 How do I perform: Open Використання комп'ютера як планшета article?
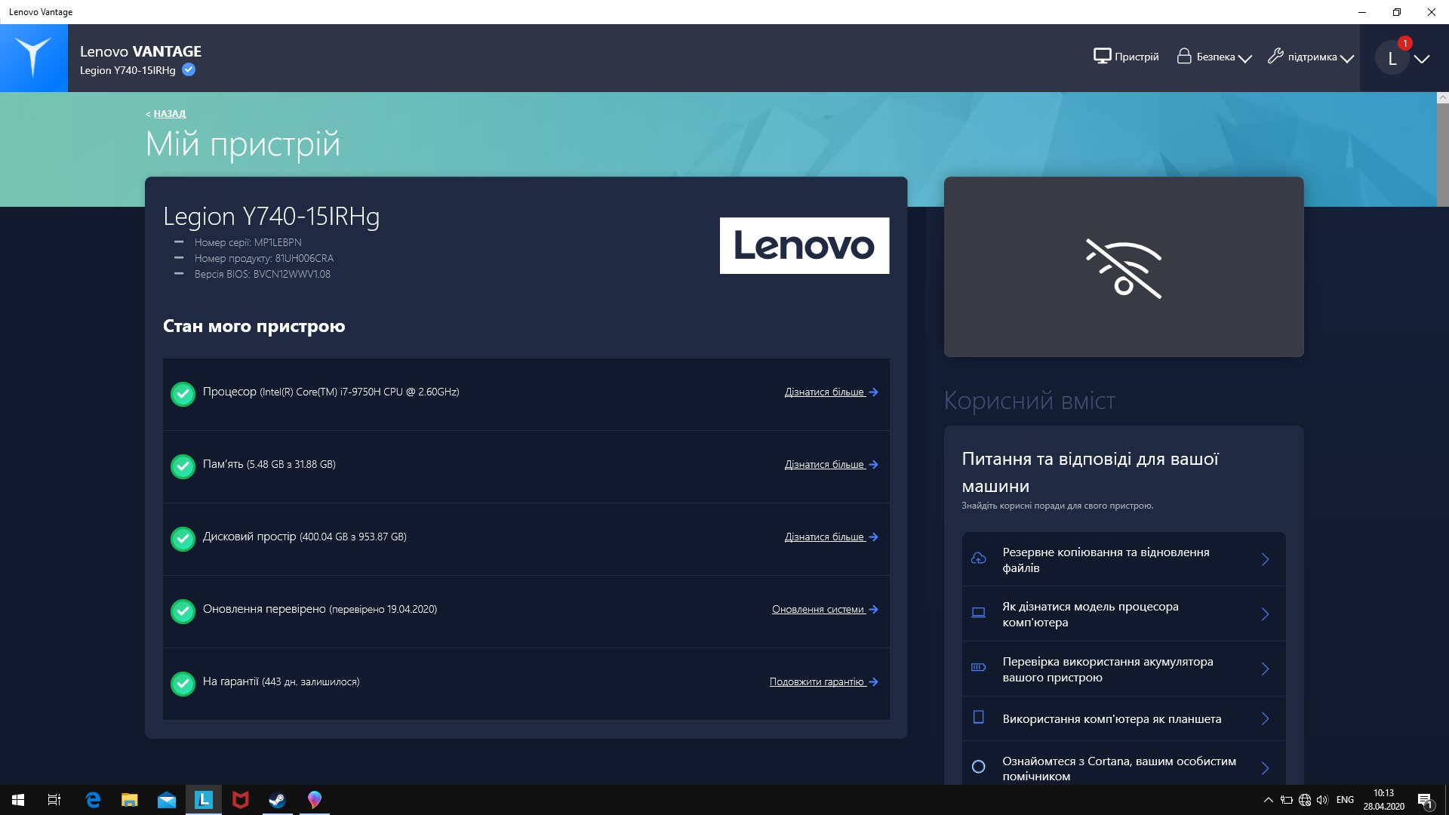[x=1124, y=719]
